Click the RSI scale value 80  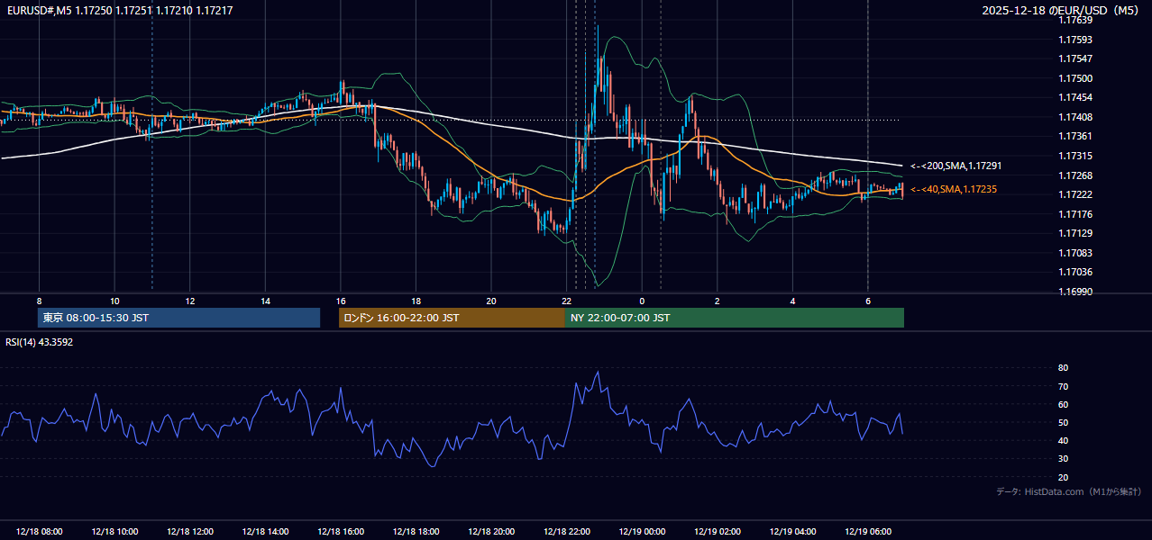[1063, 368]
